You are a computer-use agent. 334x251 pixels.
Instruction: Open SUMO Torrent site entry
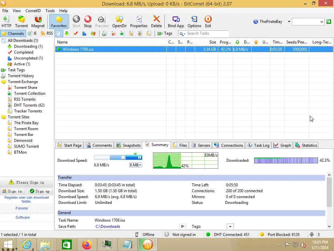(x=26, y=146)
